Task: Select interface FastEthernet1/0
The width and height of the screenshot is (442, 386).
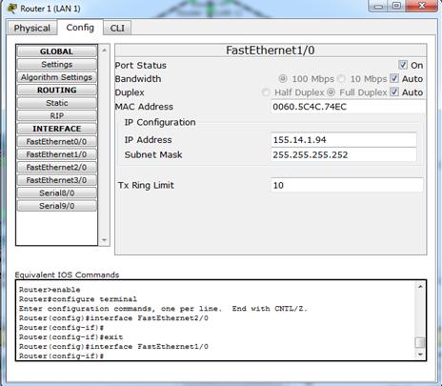Action: point(56,154)
